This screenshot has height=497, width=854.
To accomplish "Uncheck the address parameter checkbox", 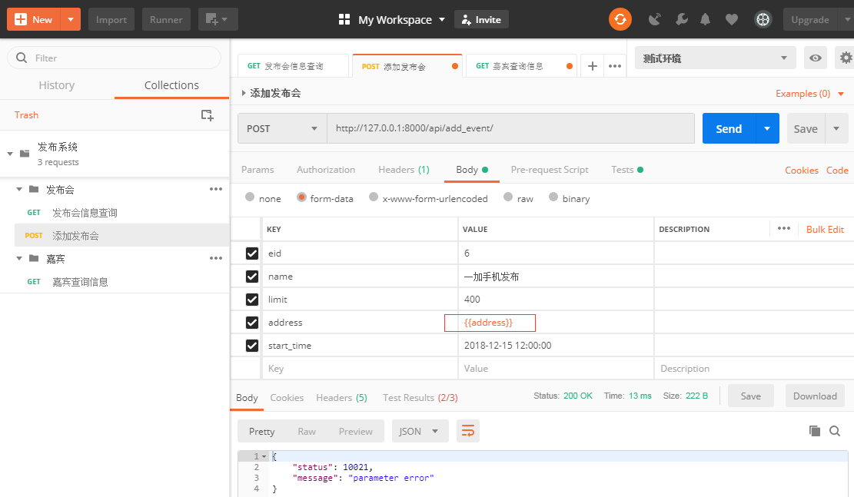I will 251,323.
